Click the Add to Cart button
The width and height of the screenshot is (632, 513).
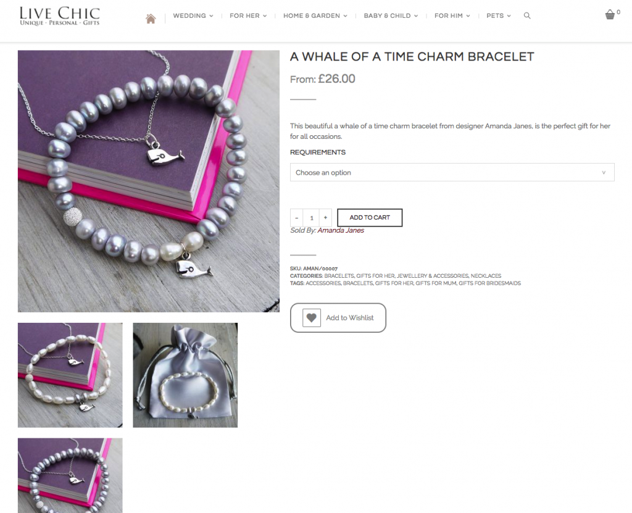(370, 218)
